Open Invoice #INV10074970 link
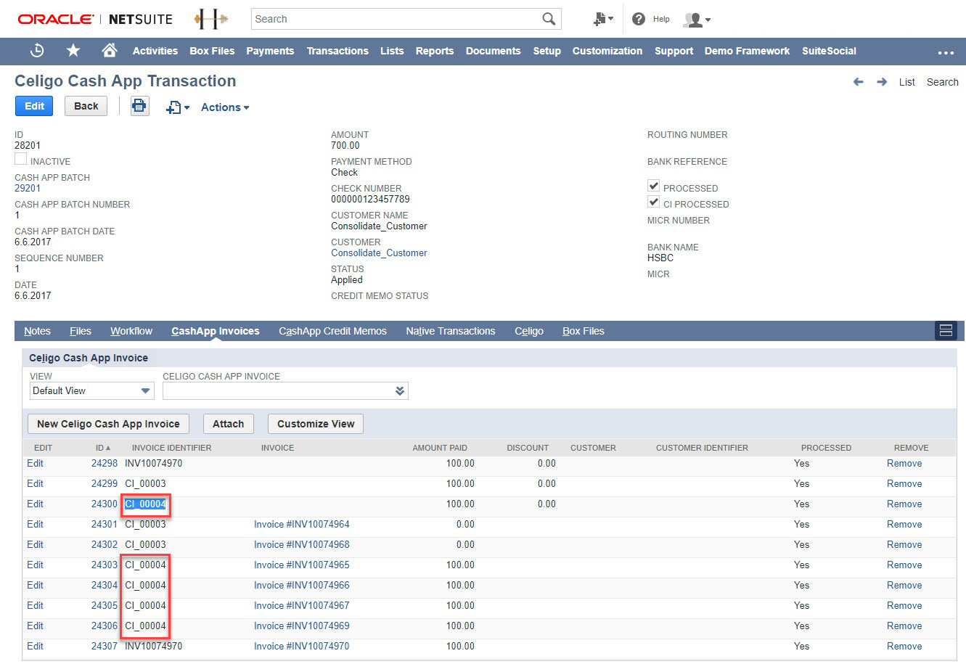 (302, 646)
